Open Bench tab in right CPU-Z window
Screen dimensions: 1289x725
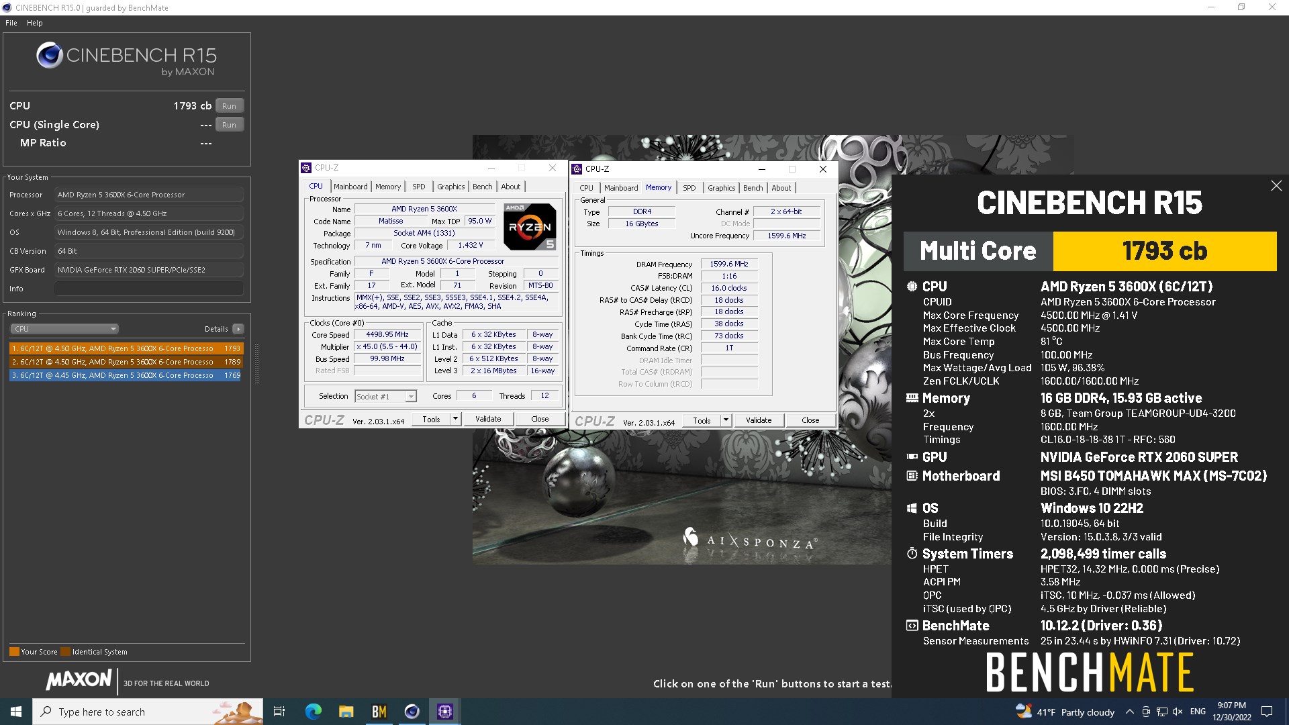point(753,188)
